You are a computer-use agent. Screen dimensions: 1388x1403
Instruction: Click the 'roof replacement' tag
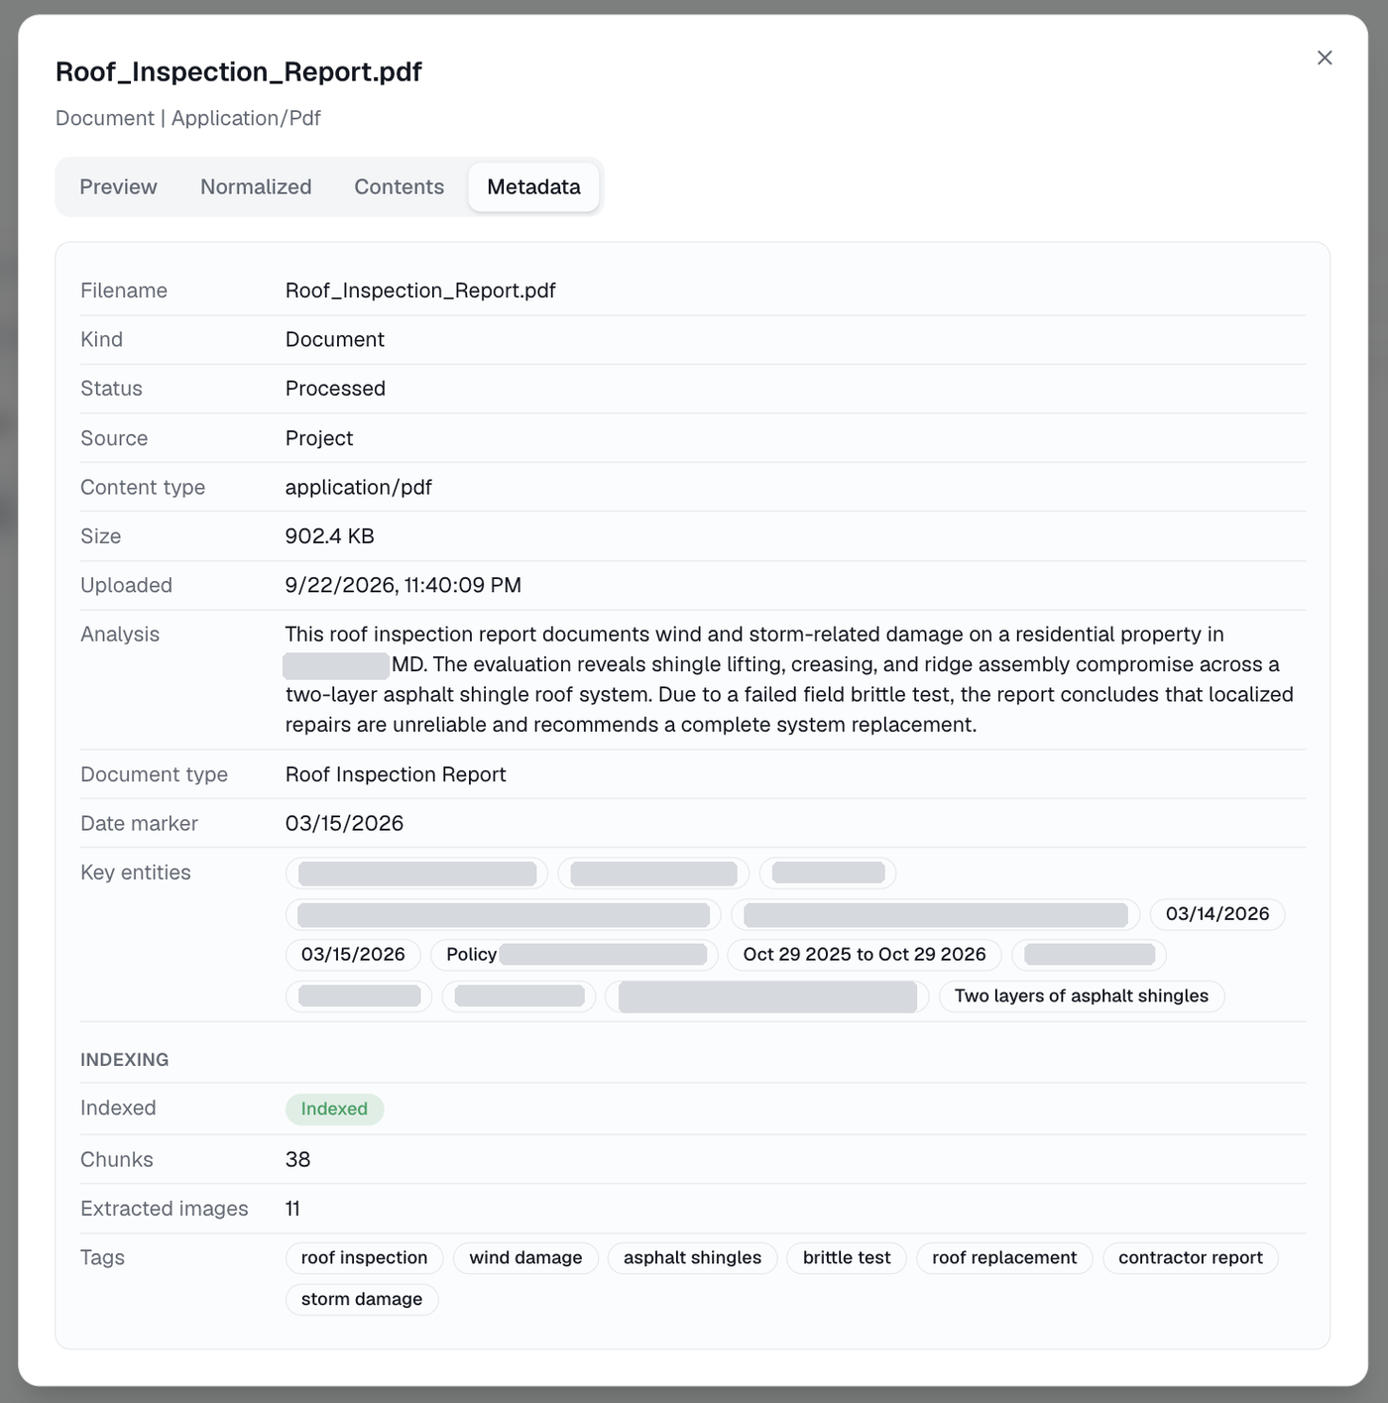[1004, 1257]
